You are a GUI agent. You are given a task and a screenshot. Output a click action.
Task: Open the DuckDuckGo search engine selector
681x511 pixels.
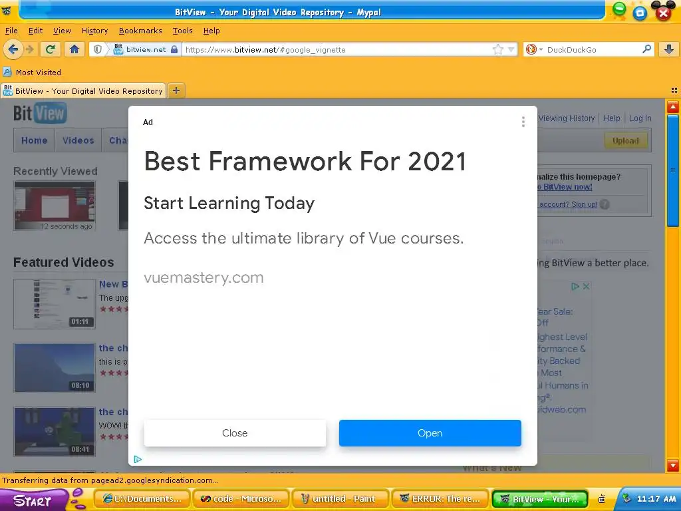pos(534,49)
